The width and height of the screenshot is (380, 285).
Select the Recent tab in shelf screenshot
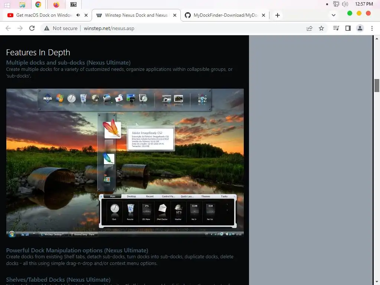(x=150, y=196)
